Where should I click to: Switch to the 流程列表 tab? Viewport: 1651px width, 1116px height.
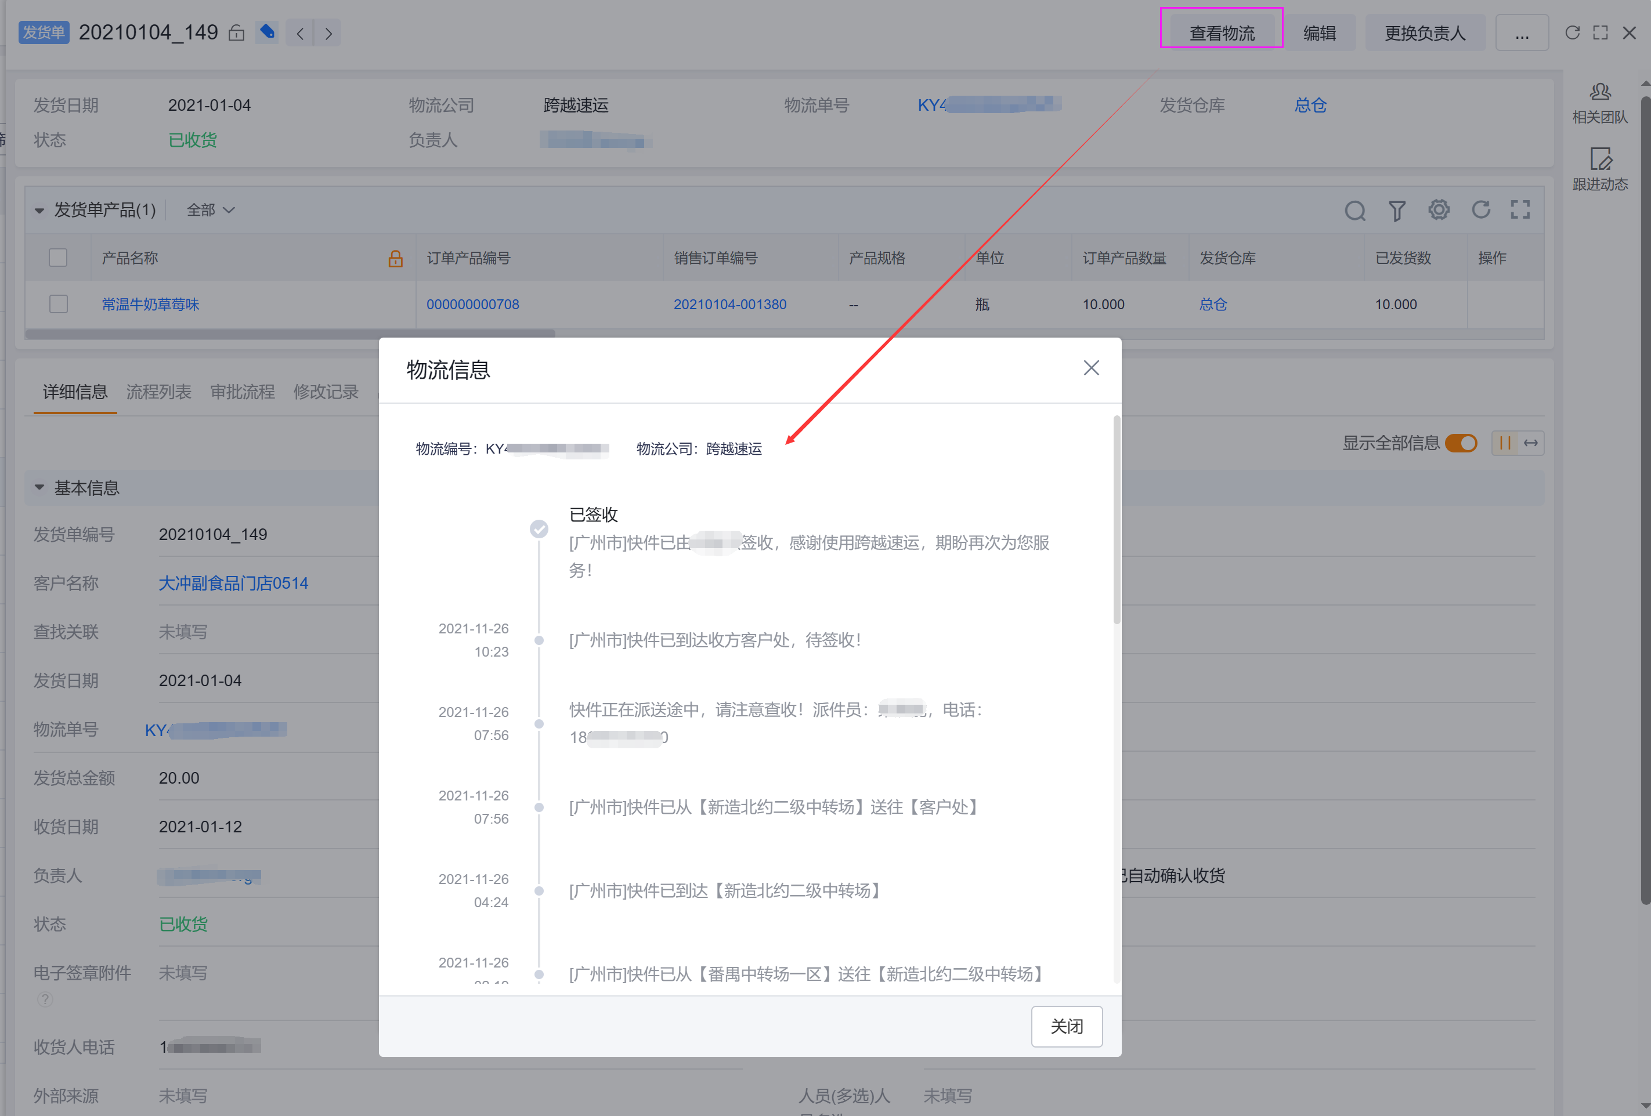pyautogui.click(x=158, y=392)
